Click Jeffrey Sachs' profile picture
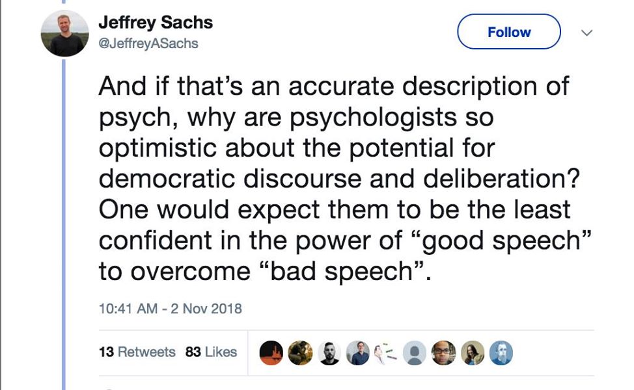 pos(64,34)
